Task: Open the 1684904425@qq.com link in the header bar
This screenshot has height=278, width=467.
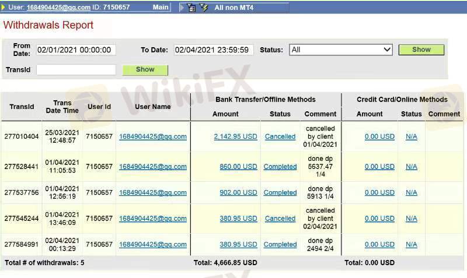Action: point(59,8)
